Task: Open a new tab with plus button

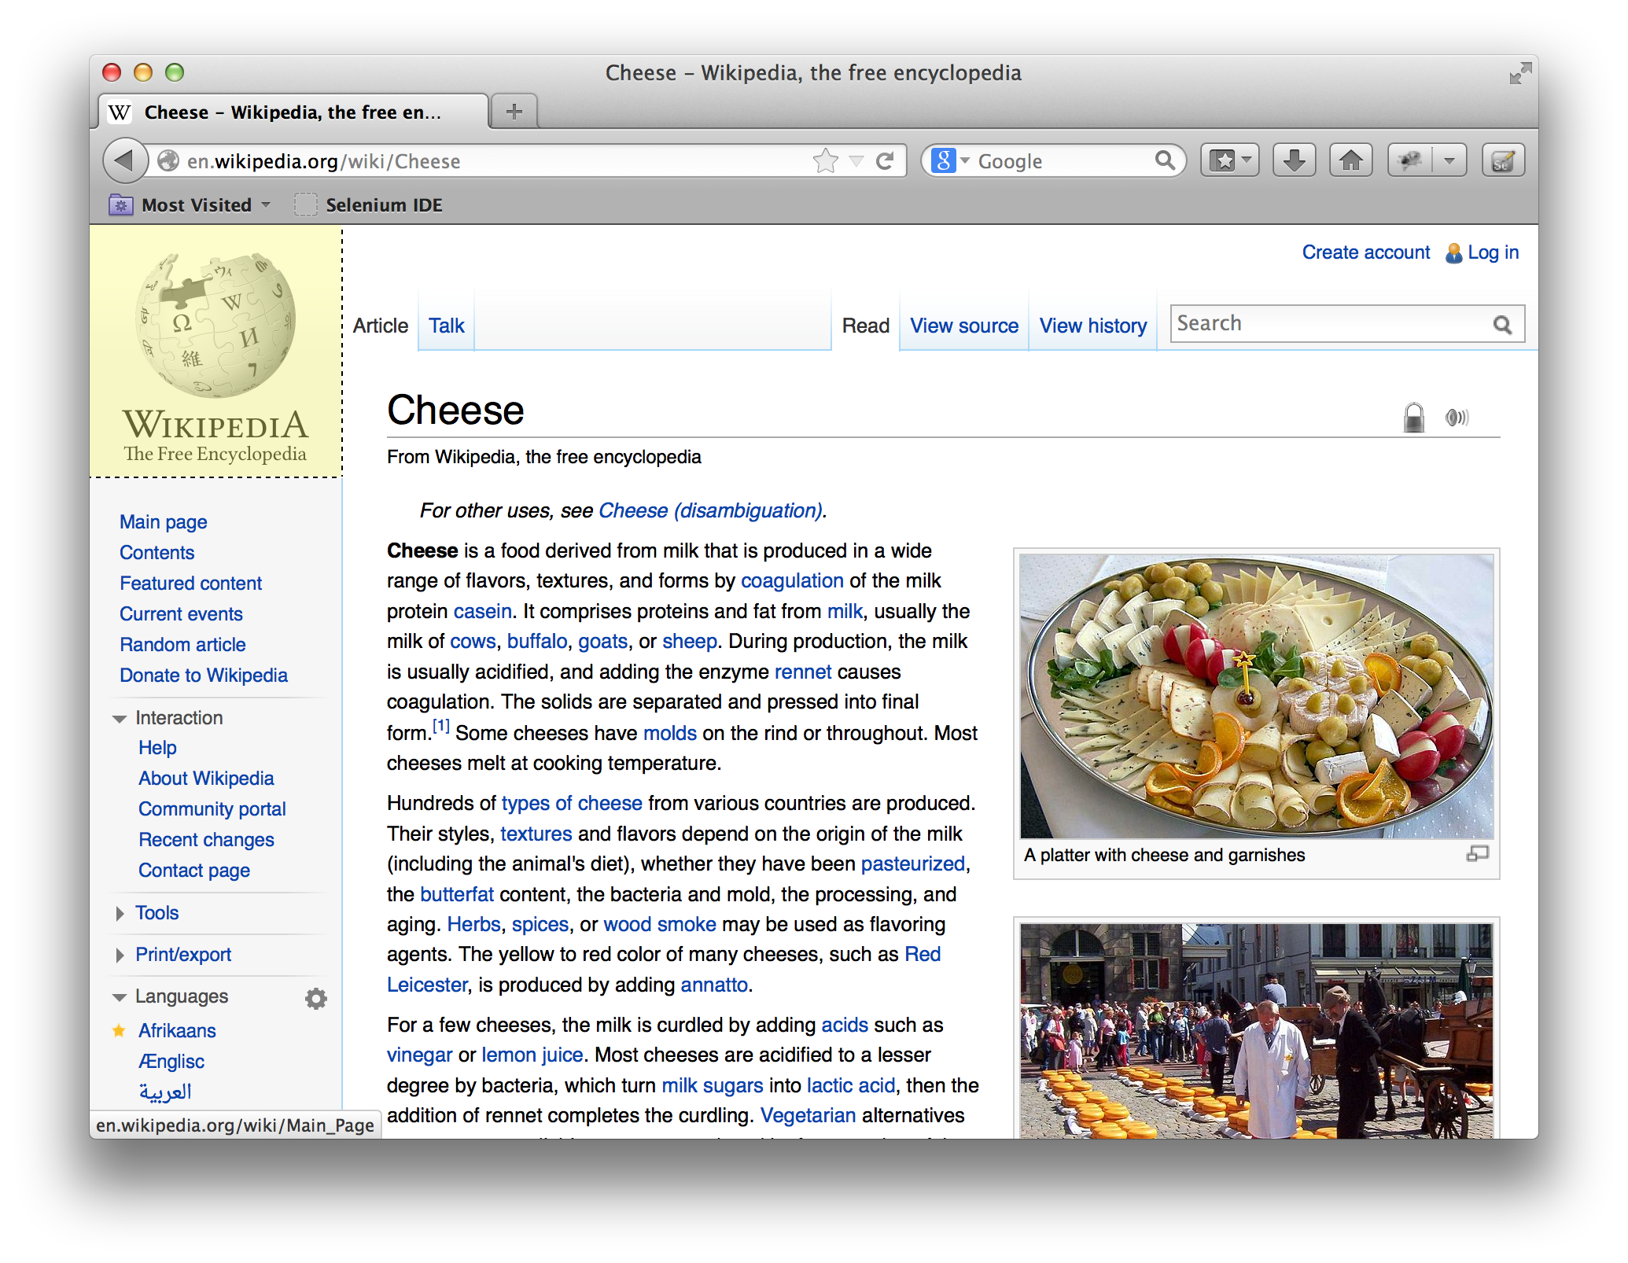Action: [514, 112]
